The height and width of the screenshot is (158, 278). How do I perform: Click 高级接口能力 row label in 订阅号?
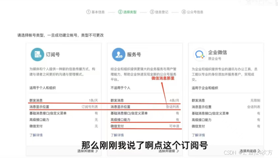(x=39, y=120)
